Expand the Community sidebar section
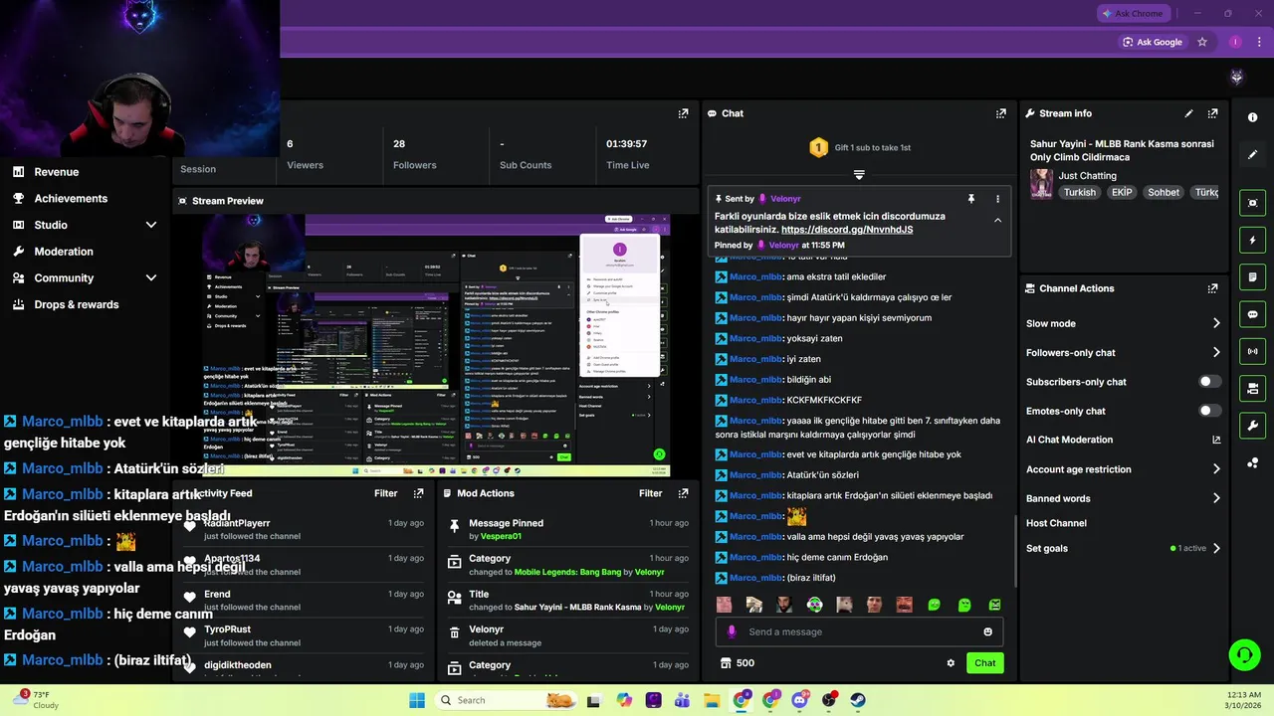Screen dimensions: 1274x716 [x=151, y=278]
